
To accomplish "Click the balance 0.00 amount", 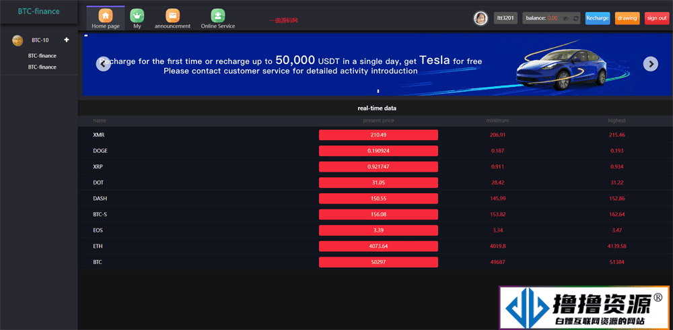I will [553, 18].
